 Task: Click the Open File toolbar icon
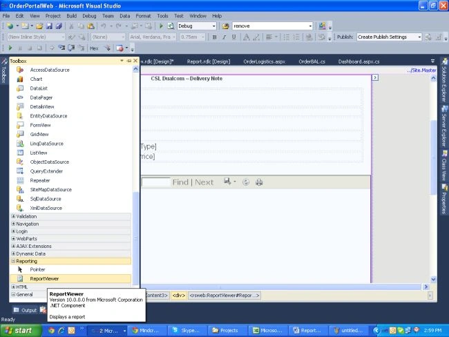tap(39, 26)
